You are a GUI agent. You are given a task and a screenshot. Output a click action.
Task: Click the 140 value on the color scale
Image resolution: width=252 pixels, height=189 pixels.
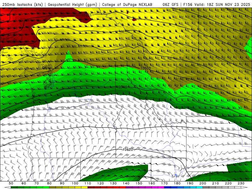tap(126, 183)
